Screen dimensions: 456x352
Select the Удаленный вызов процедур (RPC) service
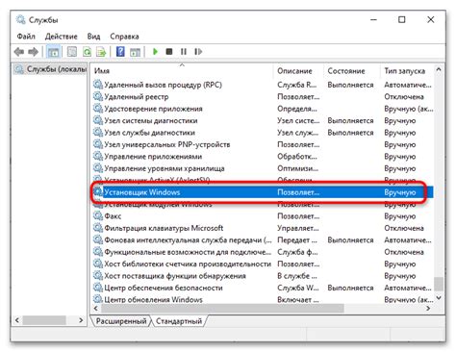point(263,85)
